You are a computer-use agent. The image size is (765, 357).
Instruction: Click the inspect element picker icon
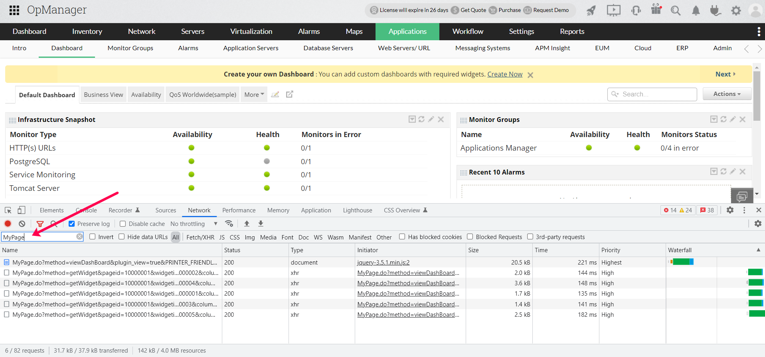tap(8, 210)
